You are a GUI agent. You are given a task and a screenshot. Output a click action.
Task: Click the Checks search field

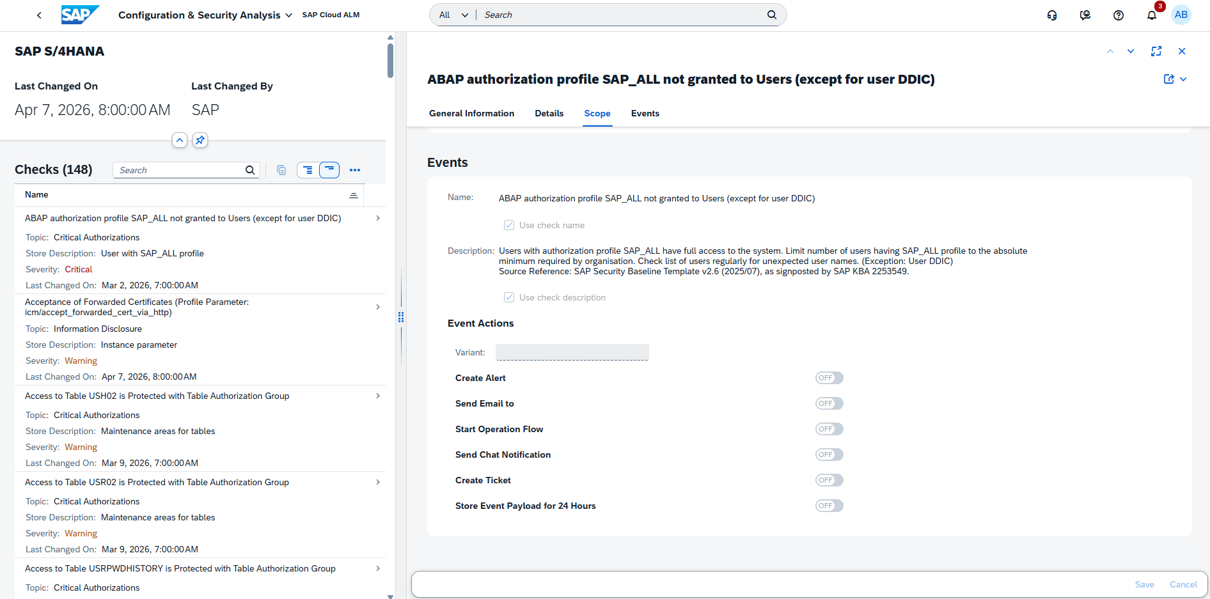pos(180,170)
